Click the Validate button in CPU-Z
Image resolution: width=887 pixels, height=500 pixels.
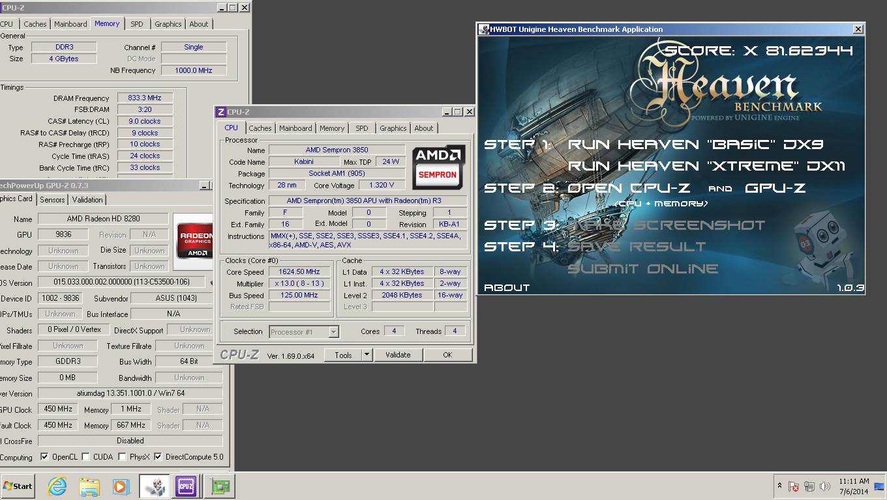pyautogui.click(x=398, y=355)
